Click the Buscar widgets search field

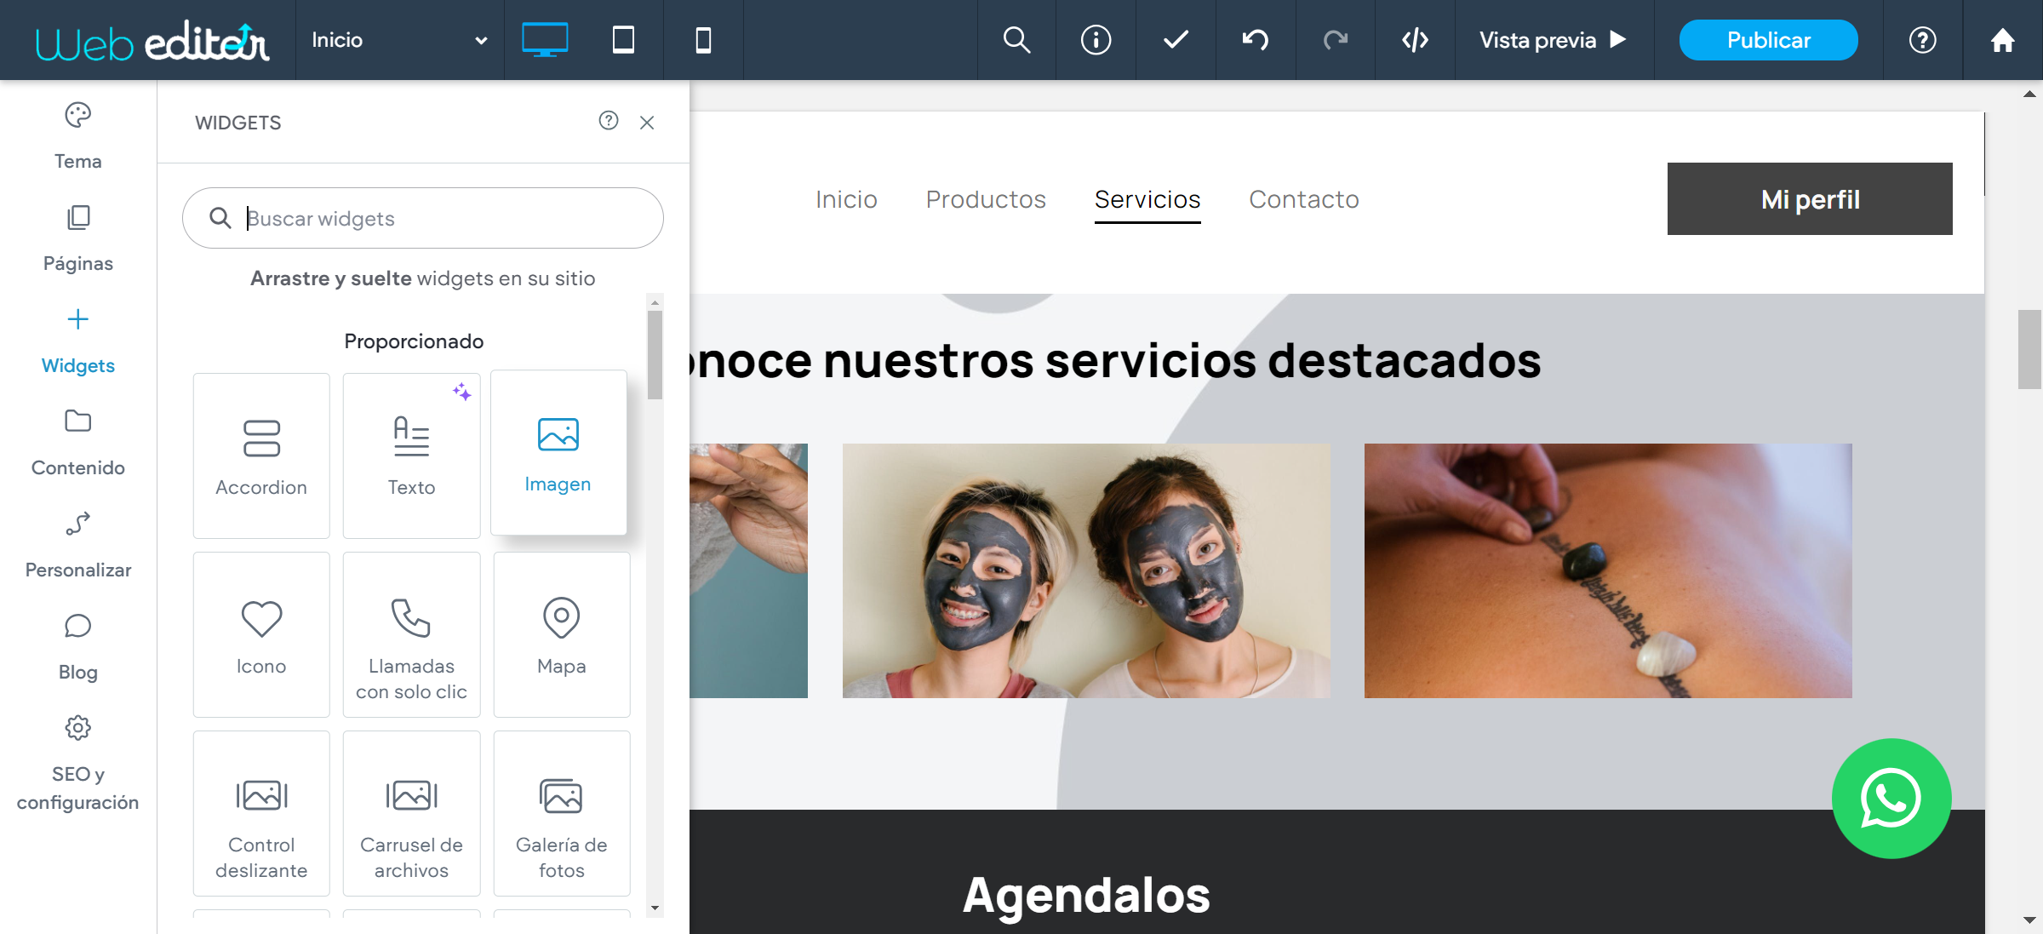point(423,218)
